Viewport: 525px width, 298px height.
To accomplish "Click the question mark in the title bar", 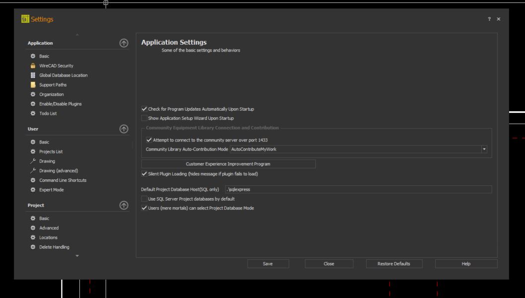I will [x=489, y=19].
